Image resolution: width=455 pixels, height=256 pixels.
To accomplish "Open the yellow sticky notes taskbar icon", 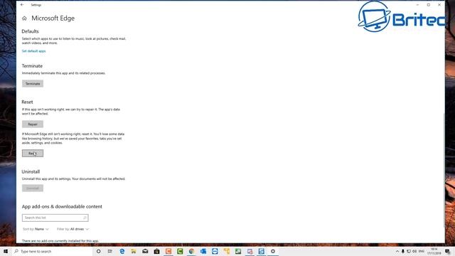I will [226, 251].
